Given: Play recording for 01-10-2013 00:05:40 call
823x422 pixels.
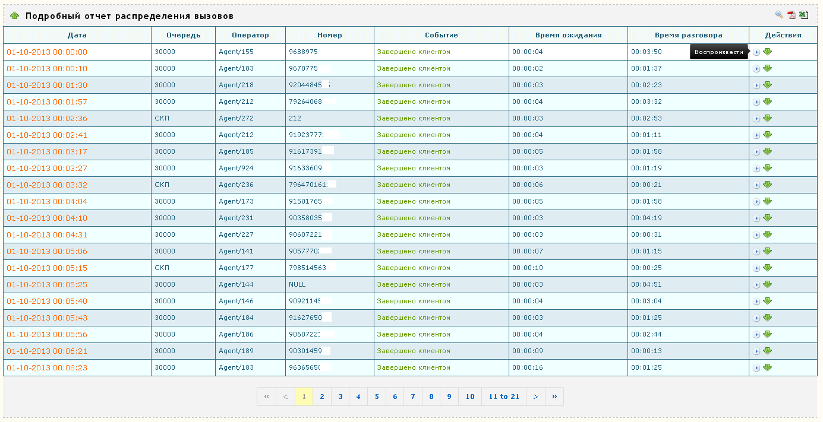Looking at the screenshot, I should (756, 302).
